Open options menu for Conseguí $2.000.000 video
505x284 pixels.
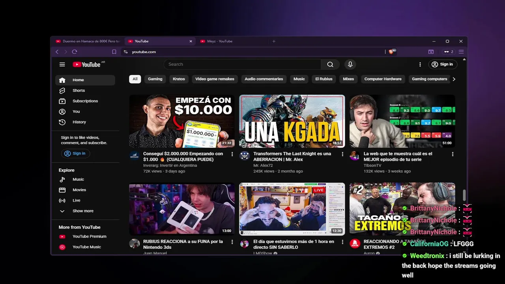(x=232, y=154)
